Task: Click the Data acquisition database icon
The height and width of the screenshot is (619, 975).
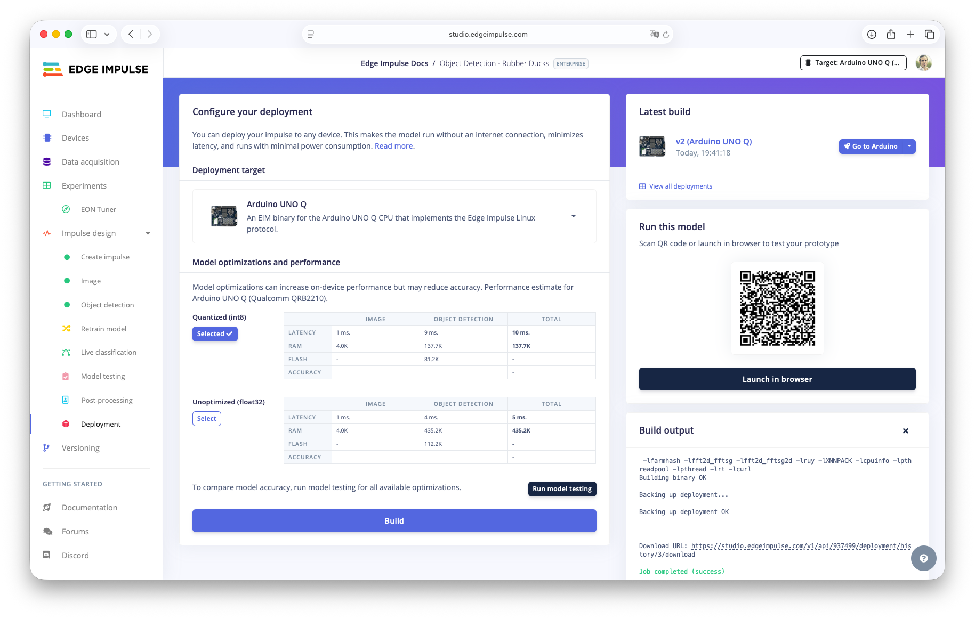Action: click(x=47, y=162)
